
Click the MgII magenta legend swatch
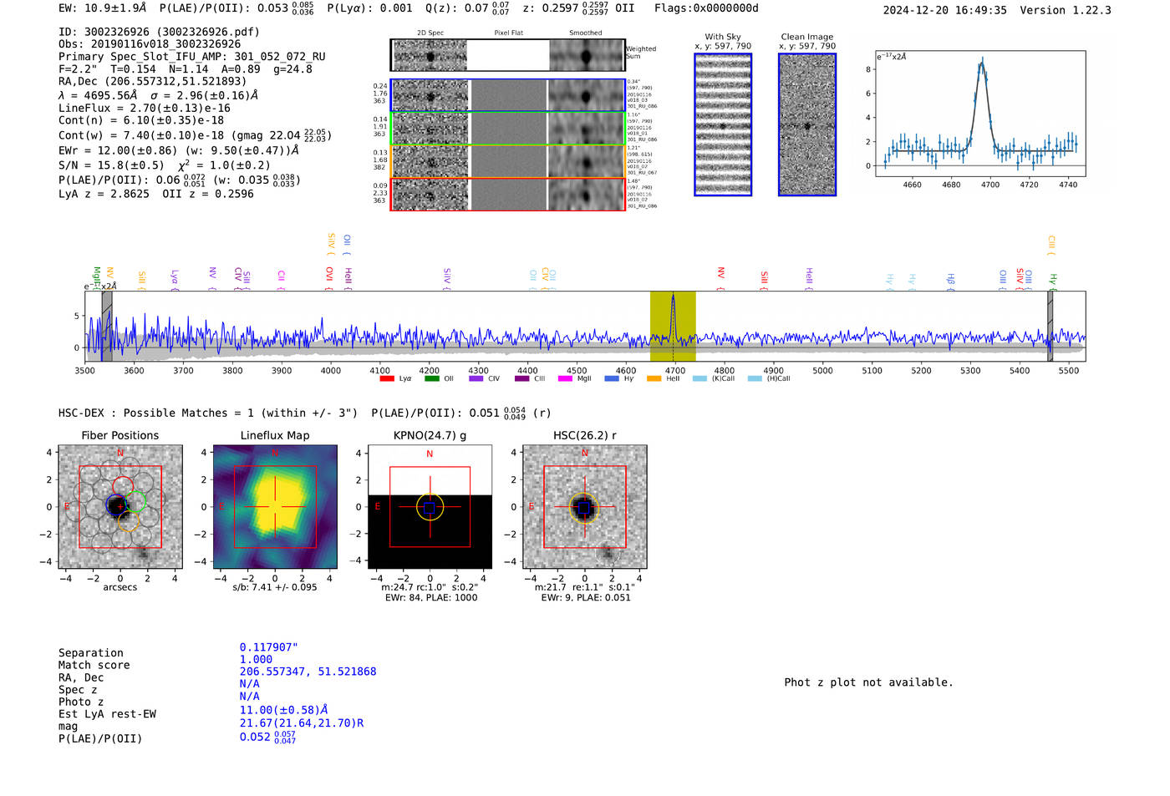tap(566, 378)
